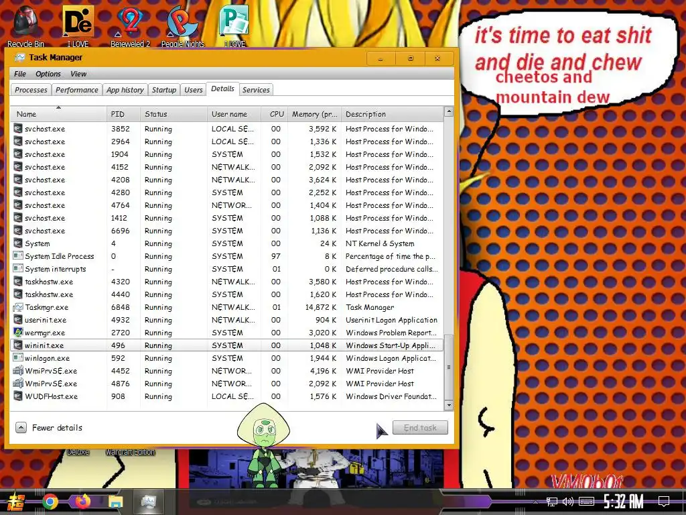
Task: Switch to the Services tab
Action: [x=256, y=90]
